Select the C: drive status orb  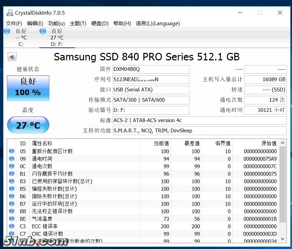(x=7, y=31)
